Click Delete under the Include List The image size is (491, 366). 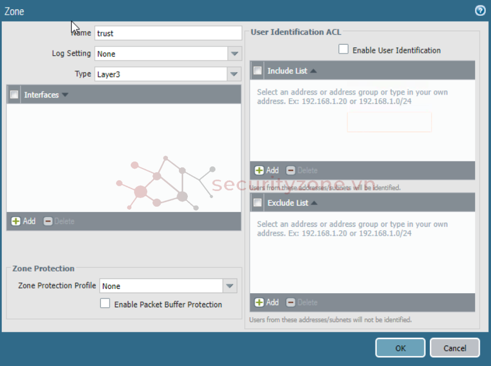coord(302,170)
